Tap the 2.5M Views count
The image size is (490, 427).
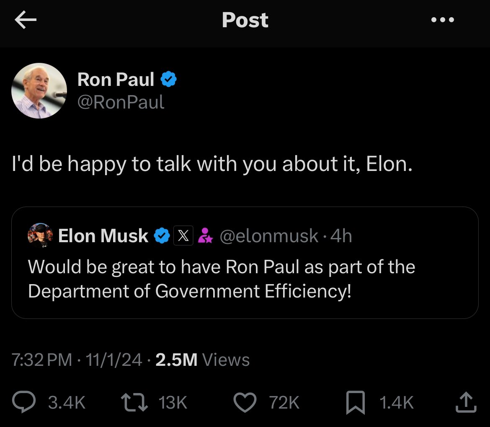click(202, 360)
